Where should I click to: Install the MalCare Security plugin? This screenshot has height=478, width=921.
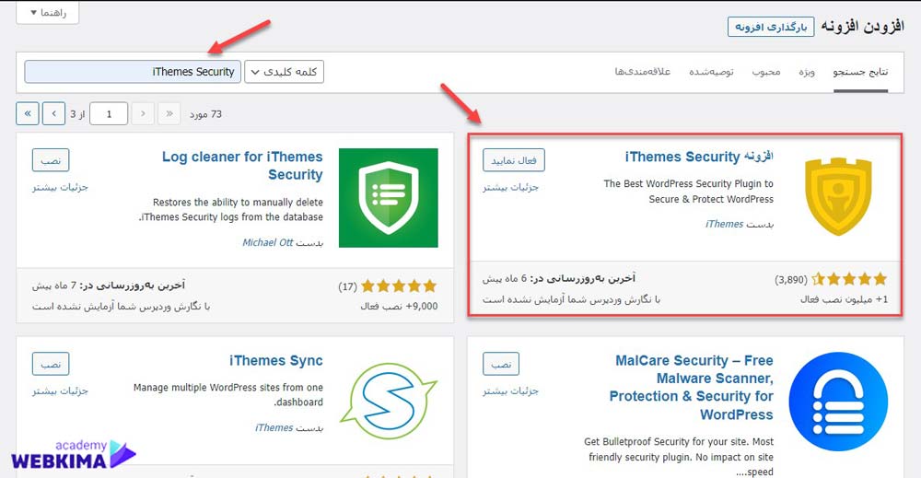click(x=501, y=364)
